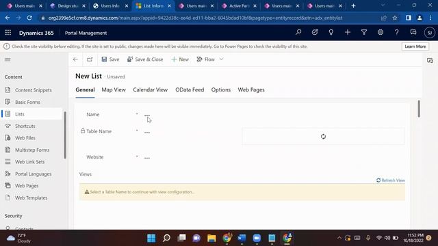
Task: Click the form's vertical scrollbar thumb
Action: [419, 109]
